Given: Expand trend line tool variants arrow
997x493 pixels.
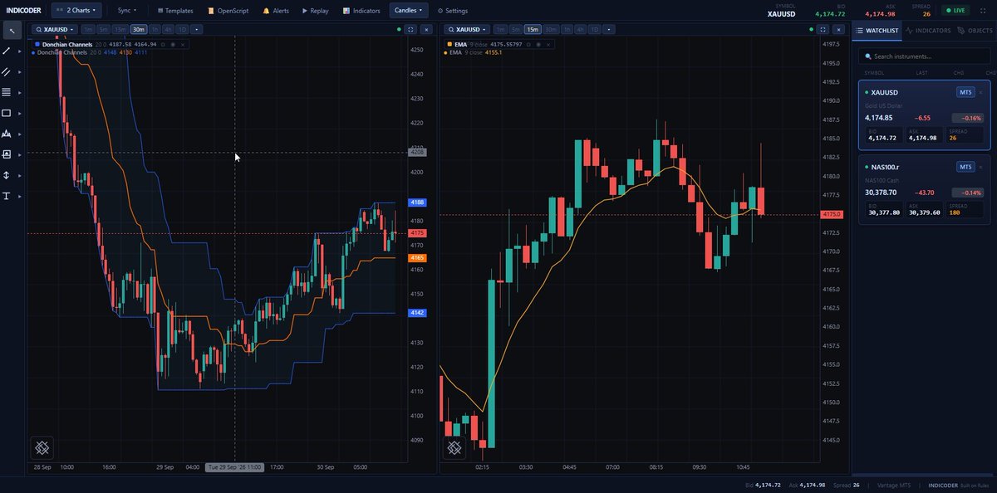Looking at the screenshot, I should point(19,51).
